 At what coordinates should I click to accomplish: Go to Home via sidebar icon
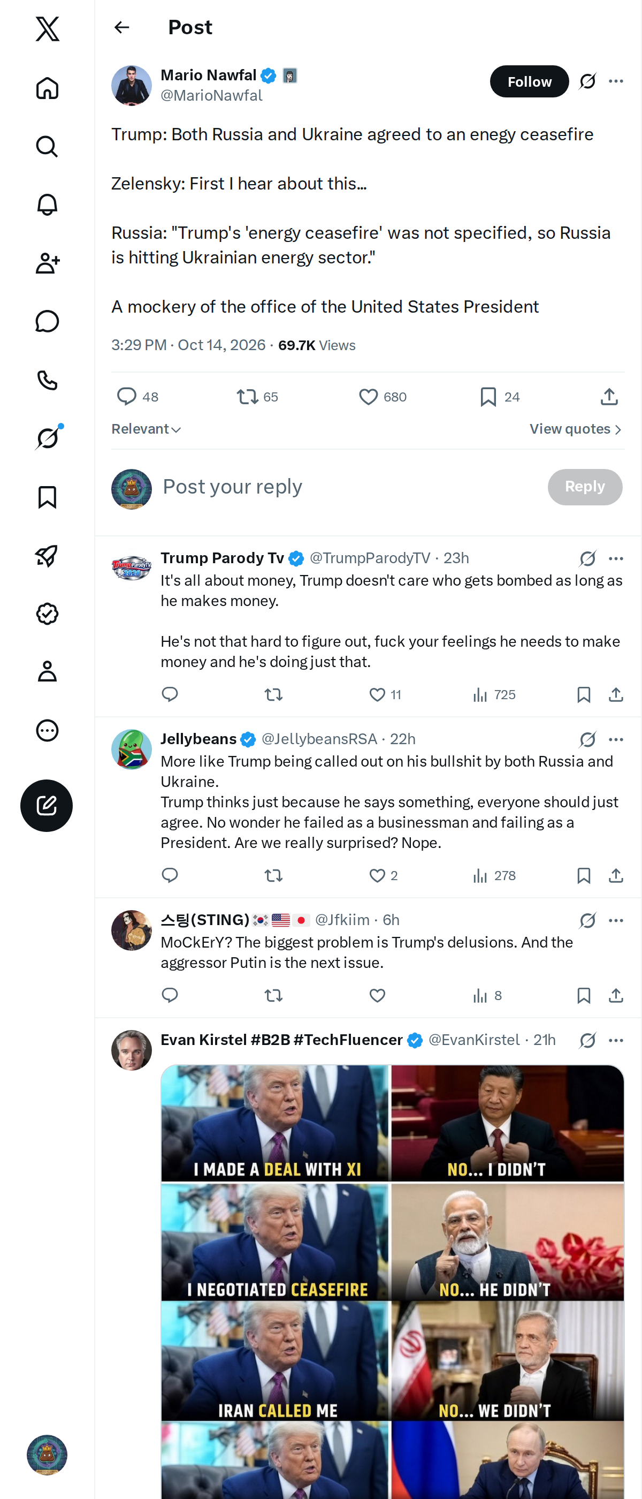47,88
